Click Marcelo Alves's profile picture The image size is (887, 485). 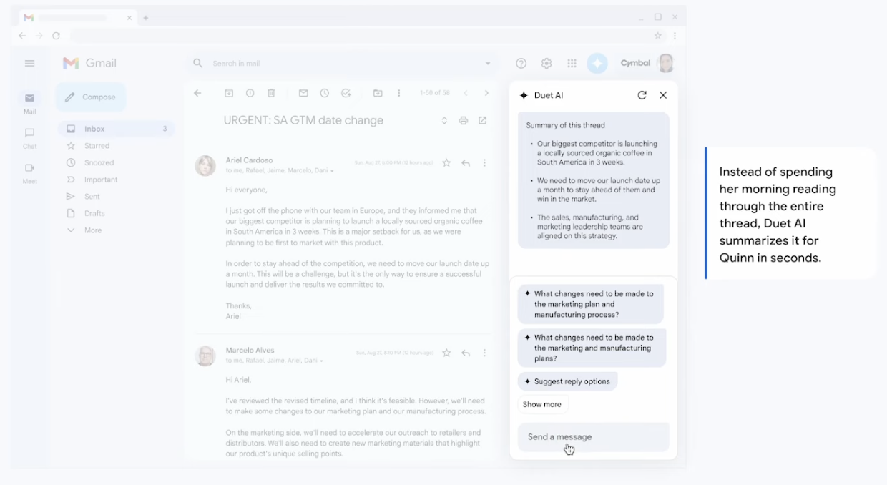[x=205, y=356]
